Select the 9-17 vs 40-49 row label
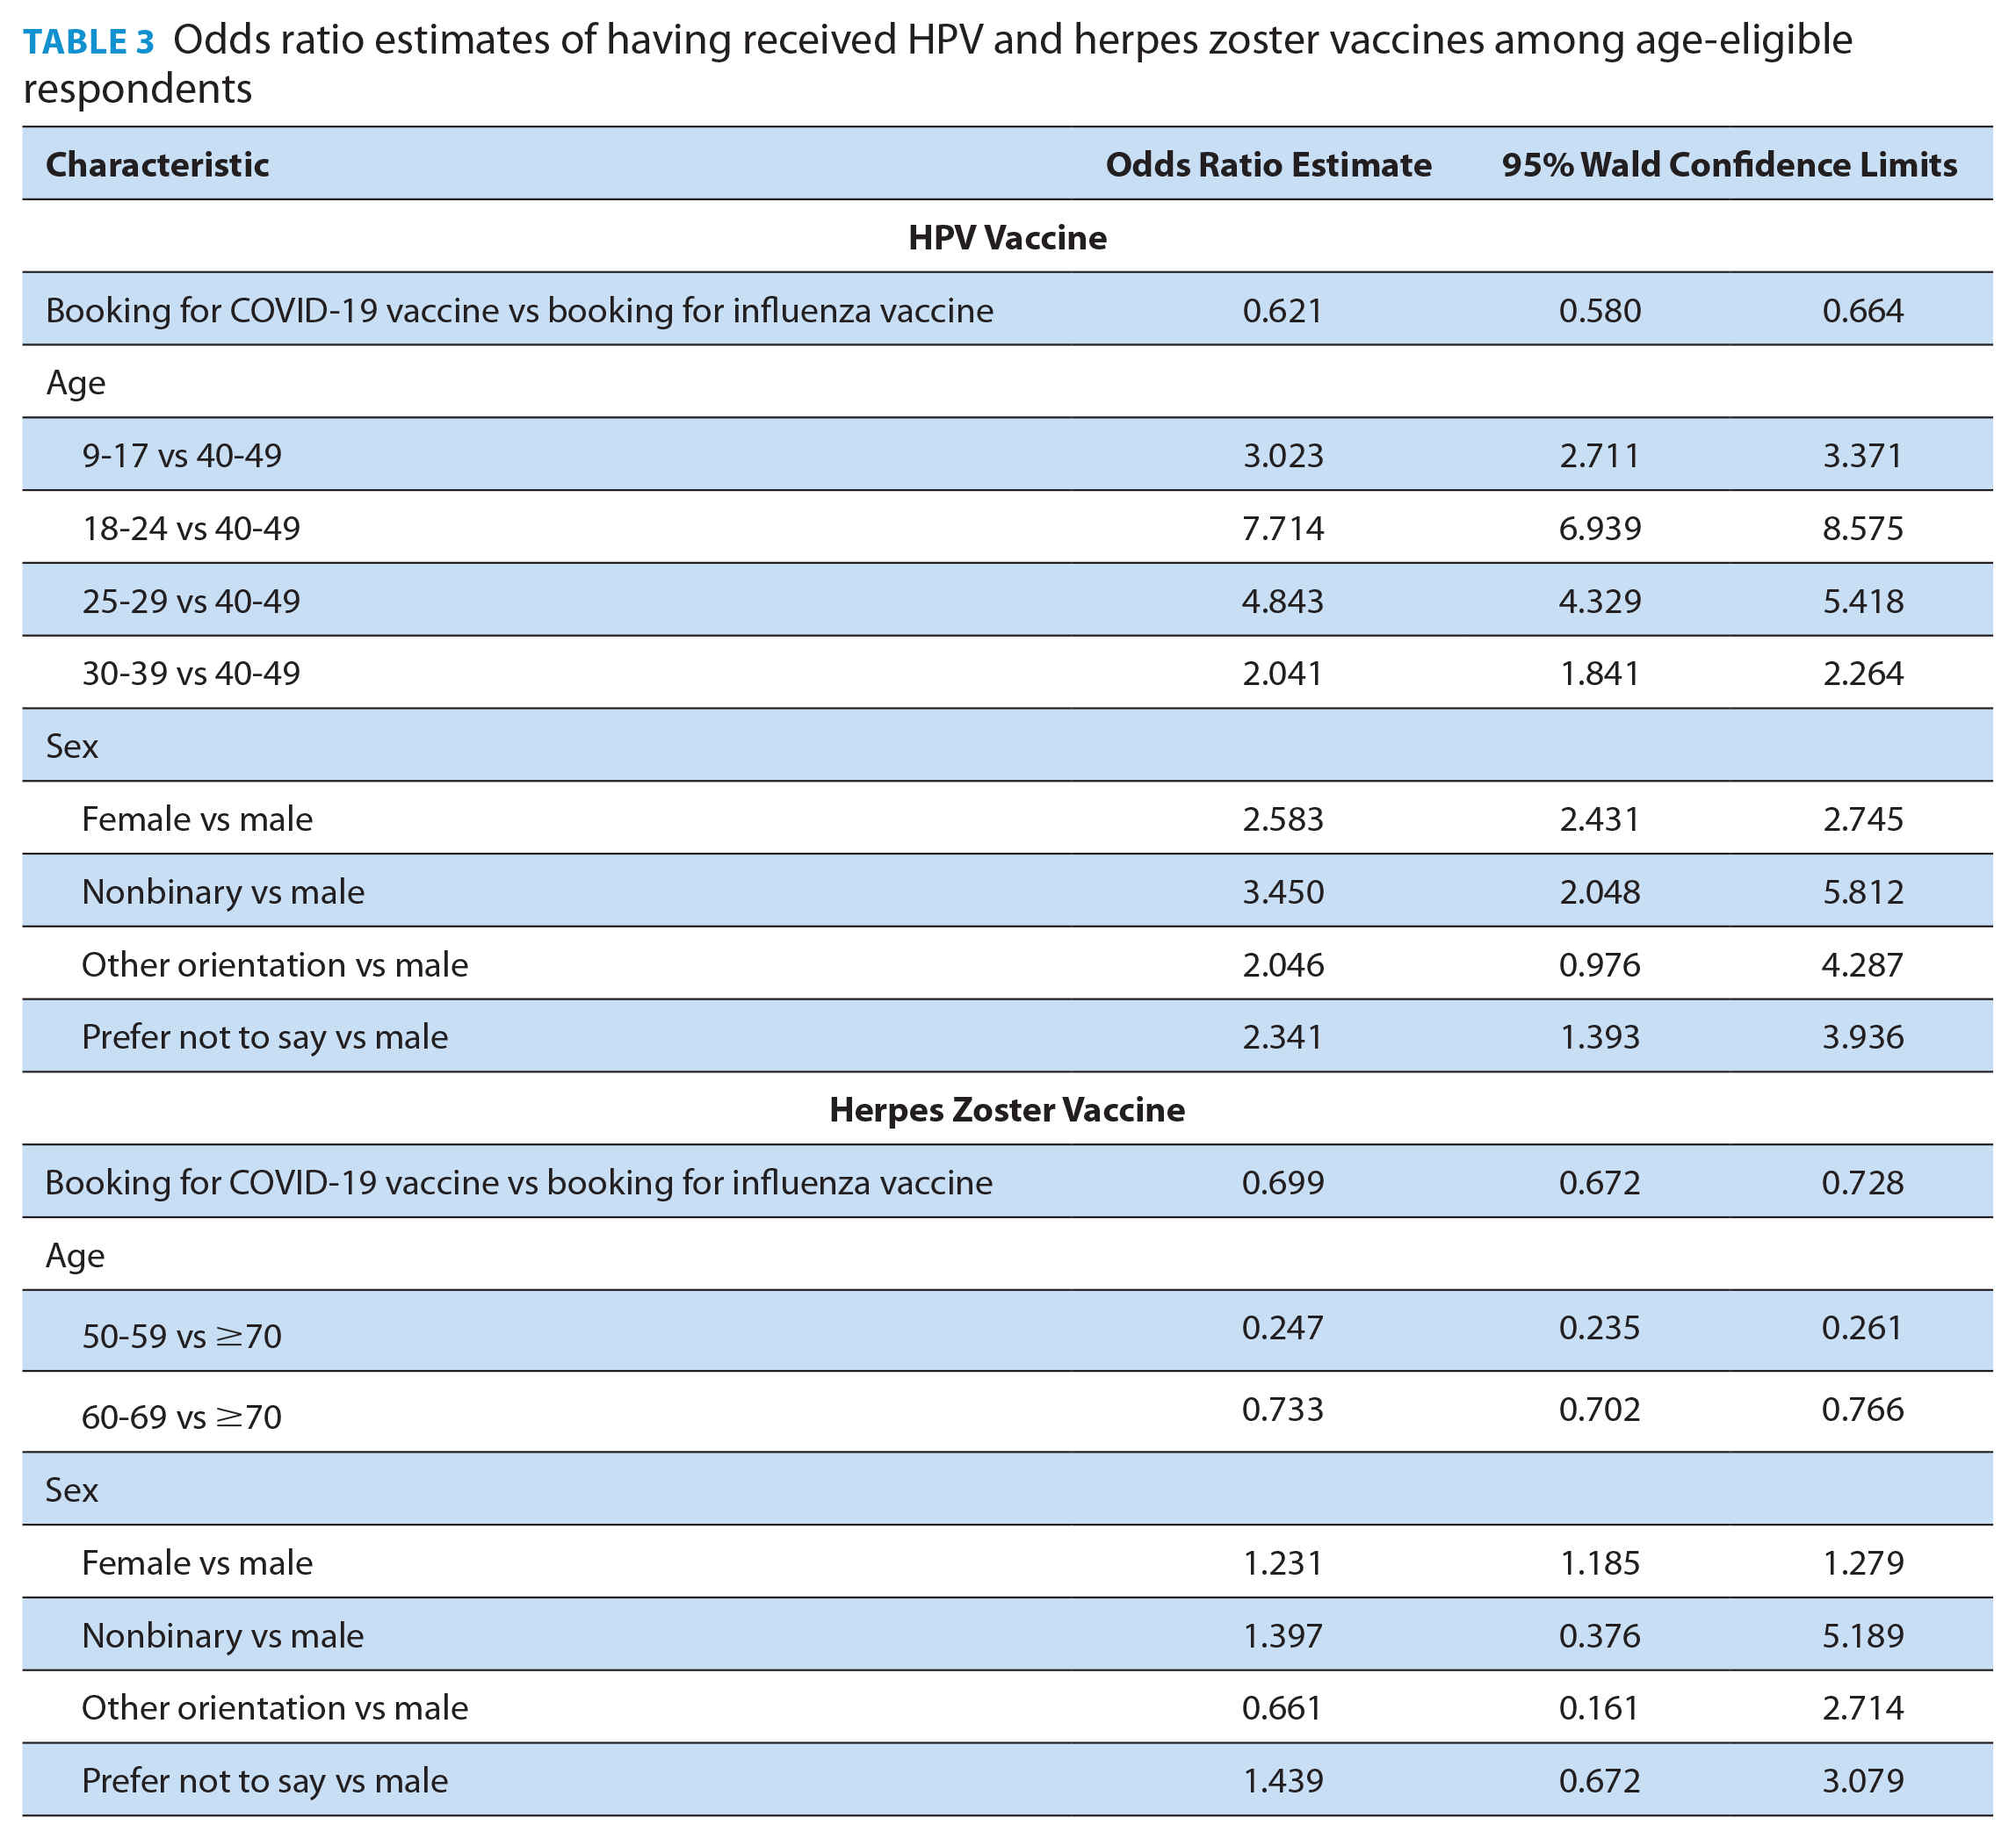Image resolution: width=2016 pixels, height=1839 pixels. [182, 456]
